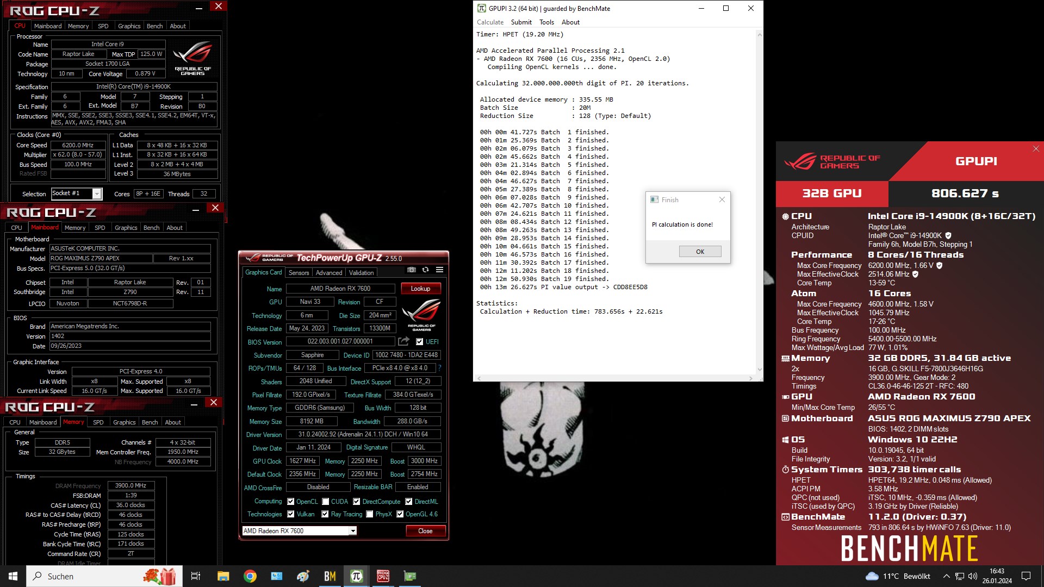Viewport: 1044px width, 587px height.
Task: Click the ROG MAXIMUS Z790 APEX model field
Action: point(101,258)
